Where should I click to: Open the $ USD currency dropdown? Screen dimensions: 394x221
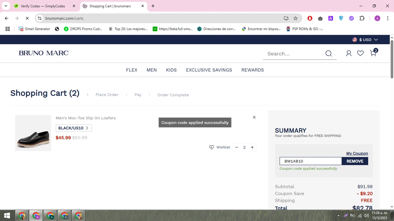pyautogui.click(x=365, y=40)
